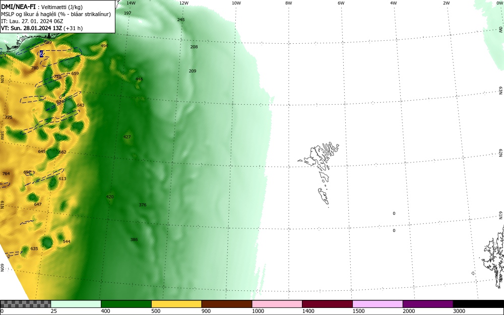Select the black legend swatch above 3000
504x315 pixels.
click(478, 304)
